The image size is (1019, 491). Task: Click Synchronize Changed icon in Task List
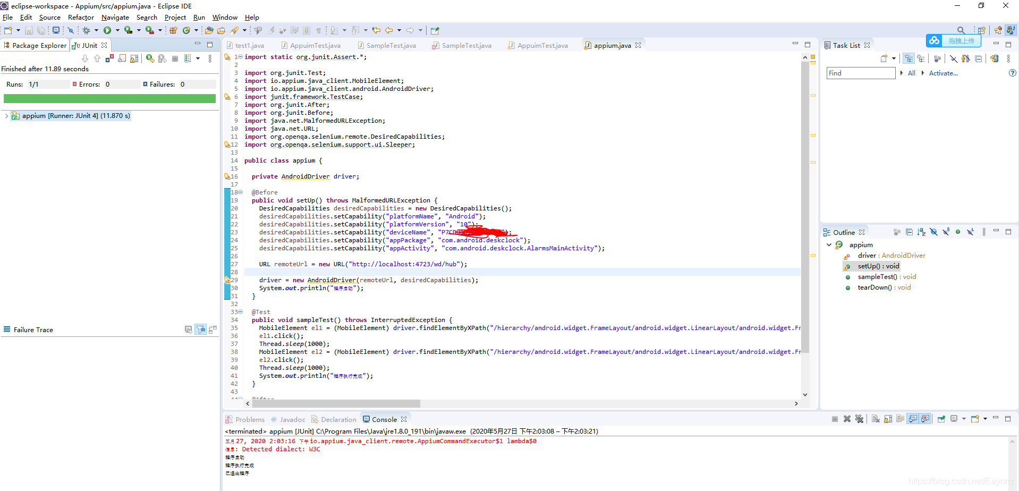(x=994, y=58)
